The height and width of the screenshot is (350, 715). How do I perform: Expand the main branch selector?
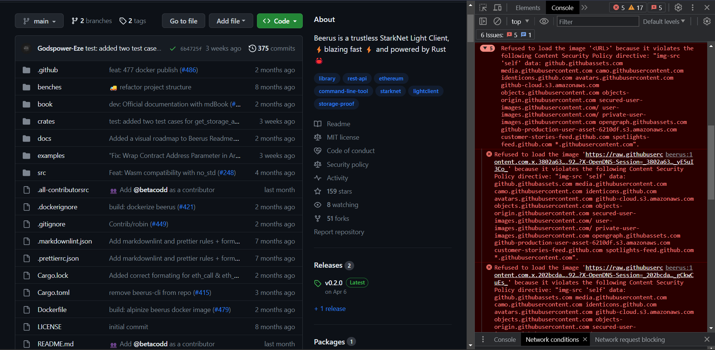coord(39,21)
